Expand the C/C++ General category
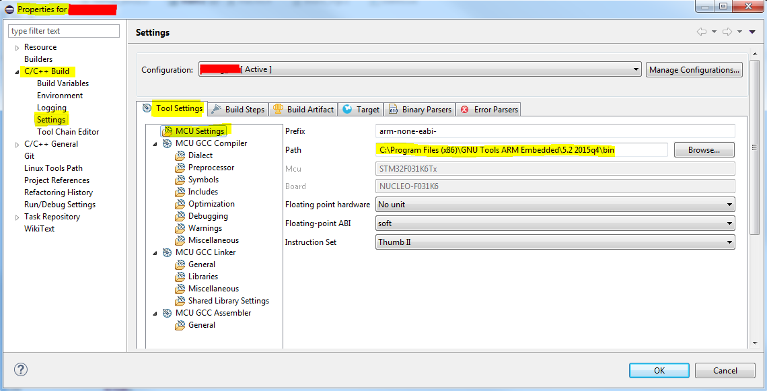Viewport: 767px width, 391px height. 17,144
